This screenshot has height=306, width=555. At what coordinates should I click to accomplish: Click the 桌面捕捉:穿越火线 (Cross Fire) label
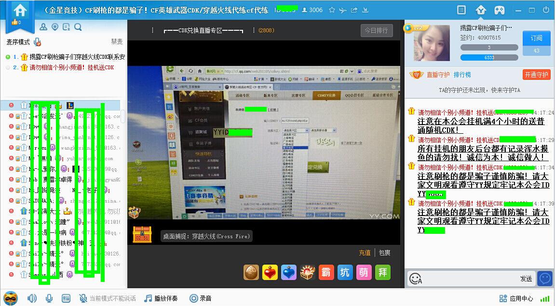207,236
